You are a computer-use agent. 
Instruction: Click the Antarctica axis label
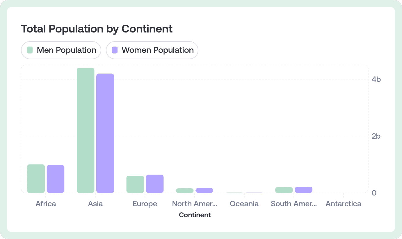tap(344, 204)
